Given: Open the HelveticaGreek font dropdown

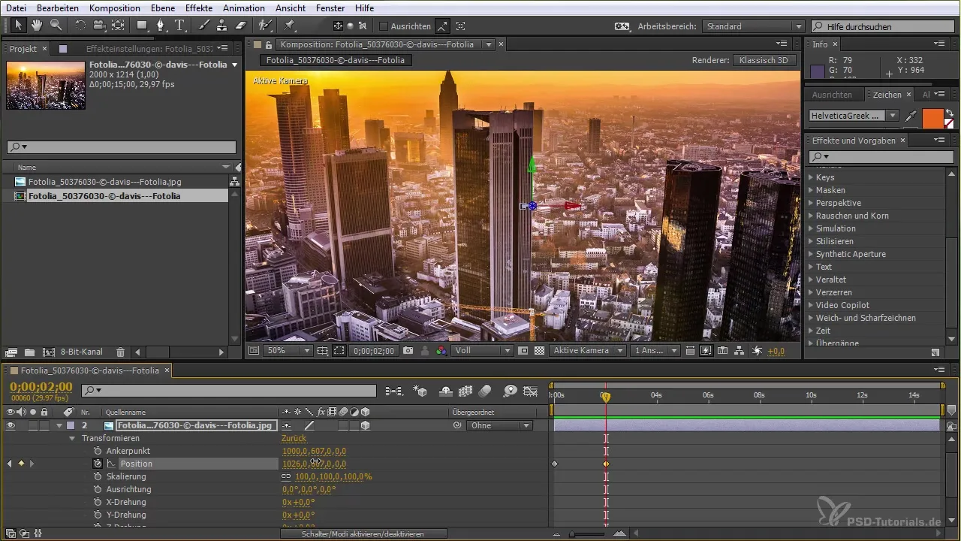Looking at the screenshot, I should click(x=854, y=116).
